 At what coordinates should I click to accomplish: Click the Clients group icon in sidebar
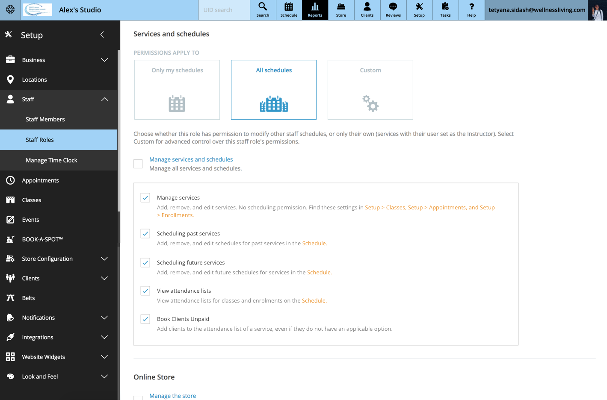(10, 278)
